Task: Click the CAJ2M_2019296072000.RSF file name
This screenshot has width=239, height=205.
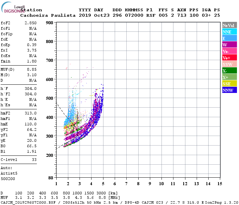Action: click(28, 203)
